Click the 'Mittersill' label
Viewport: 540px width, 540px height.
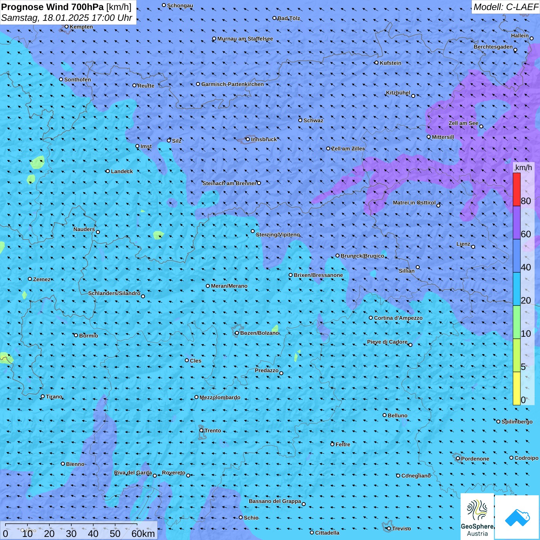click(x=443, y=137)
